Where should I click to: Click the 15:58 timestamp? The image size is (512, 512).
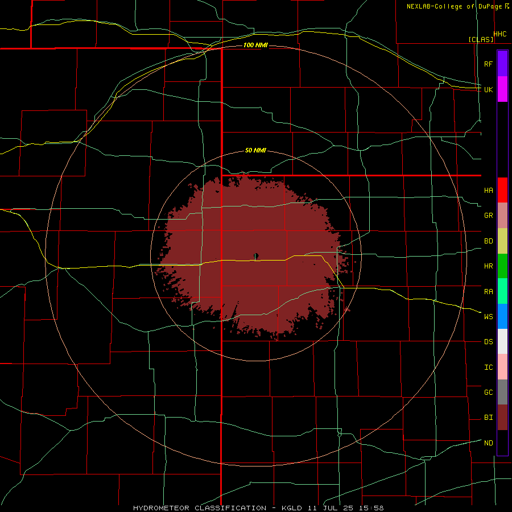[373, 508]
